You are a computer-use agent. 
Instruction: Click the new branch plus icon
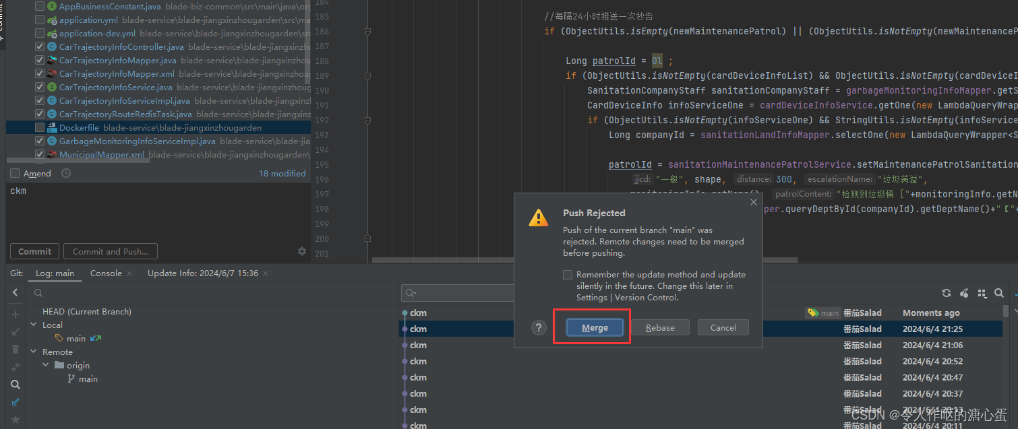(15, 313)
